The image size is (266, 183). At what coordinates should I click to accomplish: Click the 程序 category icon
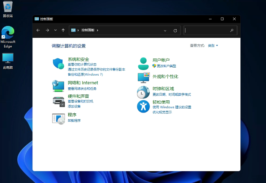point(58,119)
